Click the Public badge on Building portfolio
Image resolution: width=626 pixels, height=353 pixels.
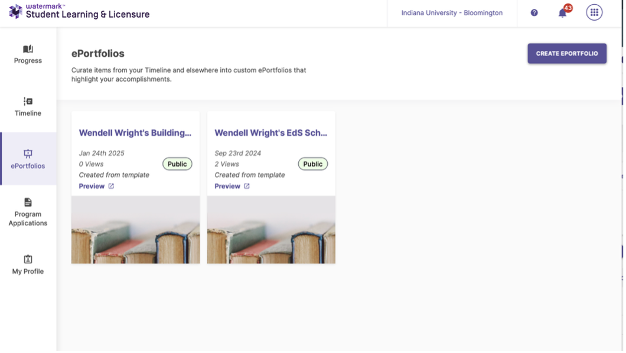(177, 164)
